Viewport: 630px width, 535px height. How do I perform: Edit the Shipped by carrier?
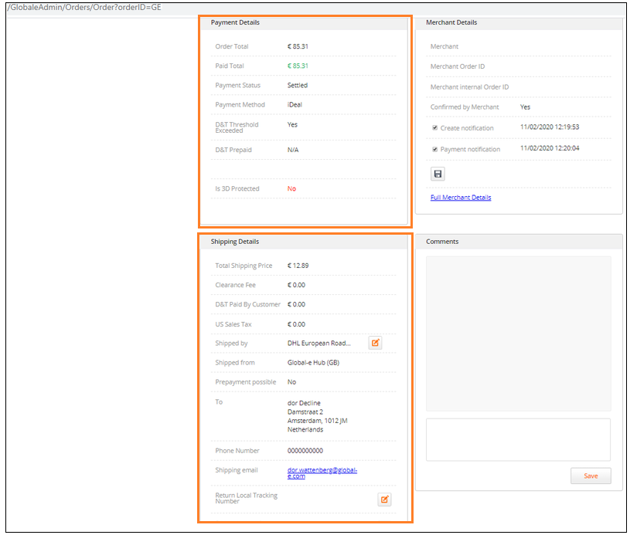point(375,343)
